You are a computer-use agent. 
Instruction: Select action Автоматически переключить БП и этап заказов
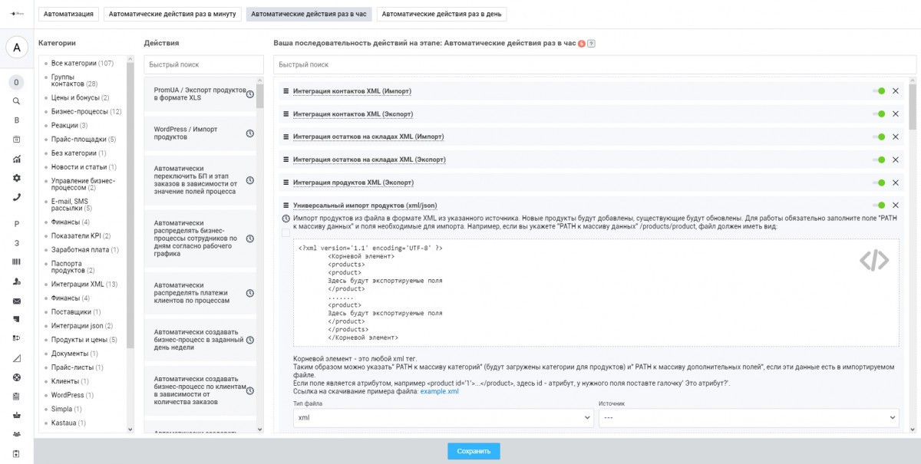(x=200, y=180)
